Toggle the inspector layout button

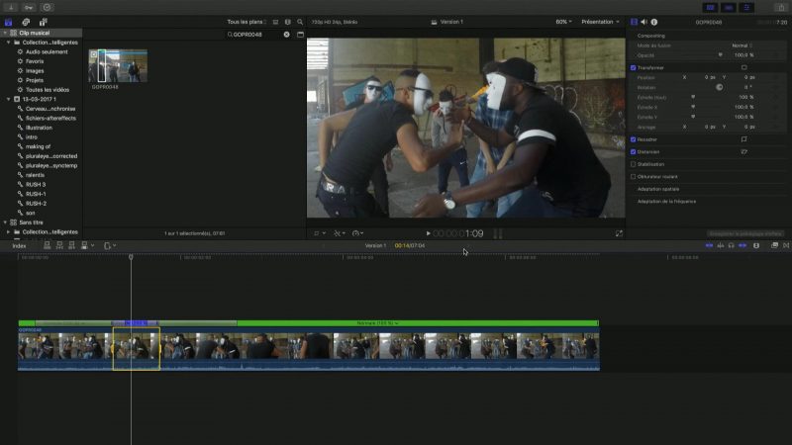tap(746, 8)
